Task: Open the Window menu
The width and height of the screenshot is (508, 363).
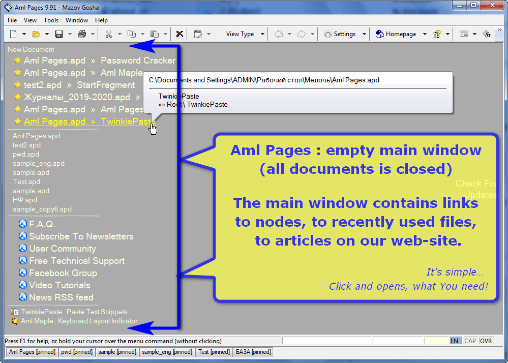Action: [77, 20]
